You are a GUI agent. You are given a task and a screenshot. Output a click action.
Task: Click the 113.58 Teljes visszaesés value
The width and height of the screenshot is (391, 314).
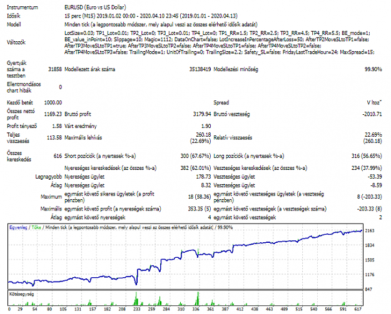54,137
